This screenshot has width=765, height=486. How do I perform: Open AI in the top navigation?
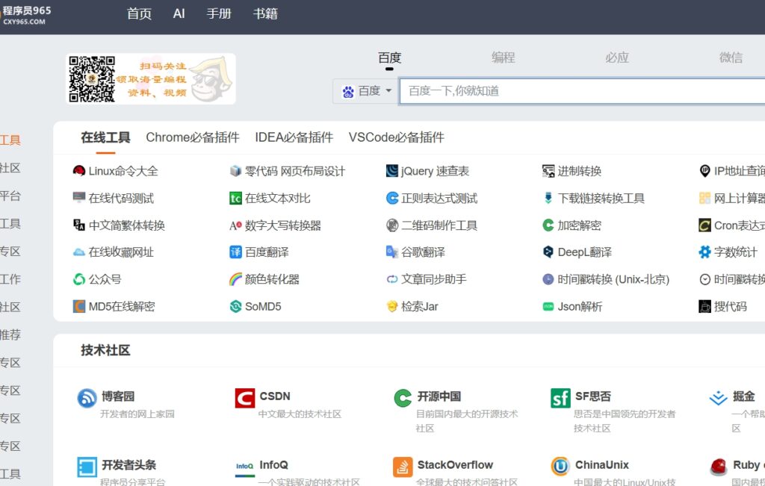point(179,13)
